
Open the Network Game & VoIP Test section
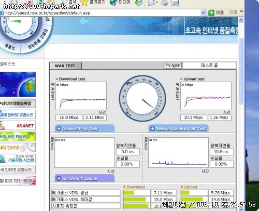(x=178, y=128)
